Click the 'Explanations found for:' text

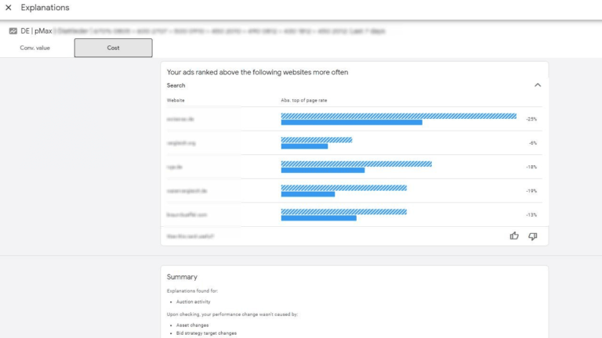(192, 291)
